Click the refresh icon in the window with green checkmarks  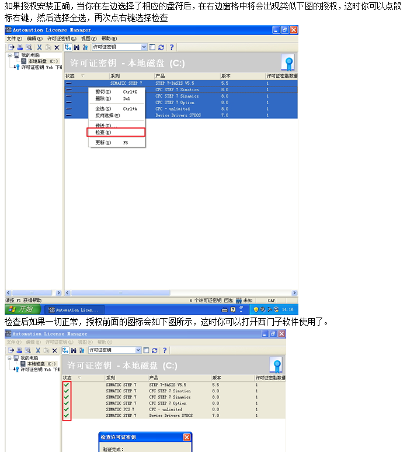tap(155, 350)
